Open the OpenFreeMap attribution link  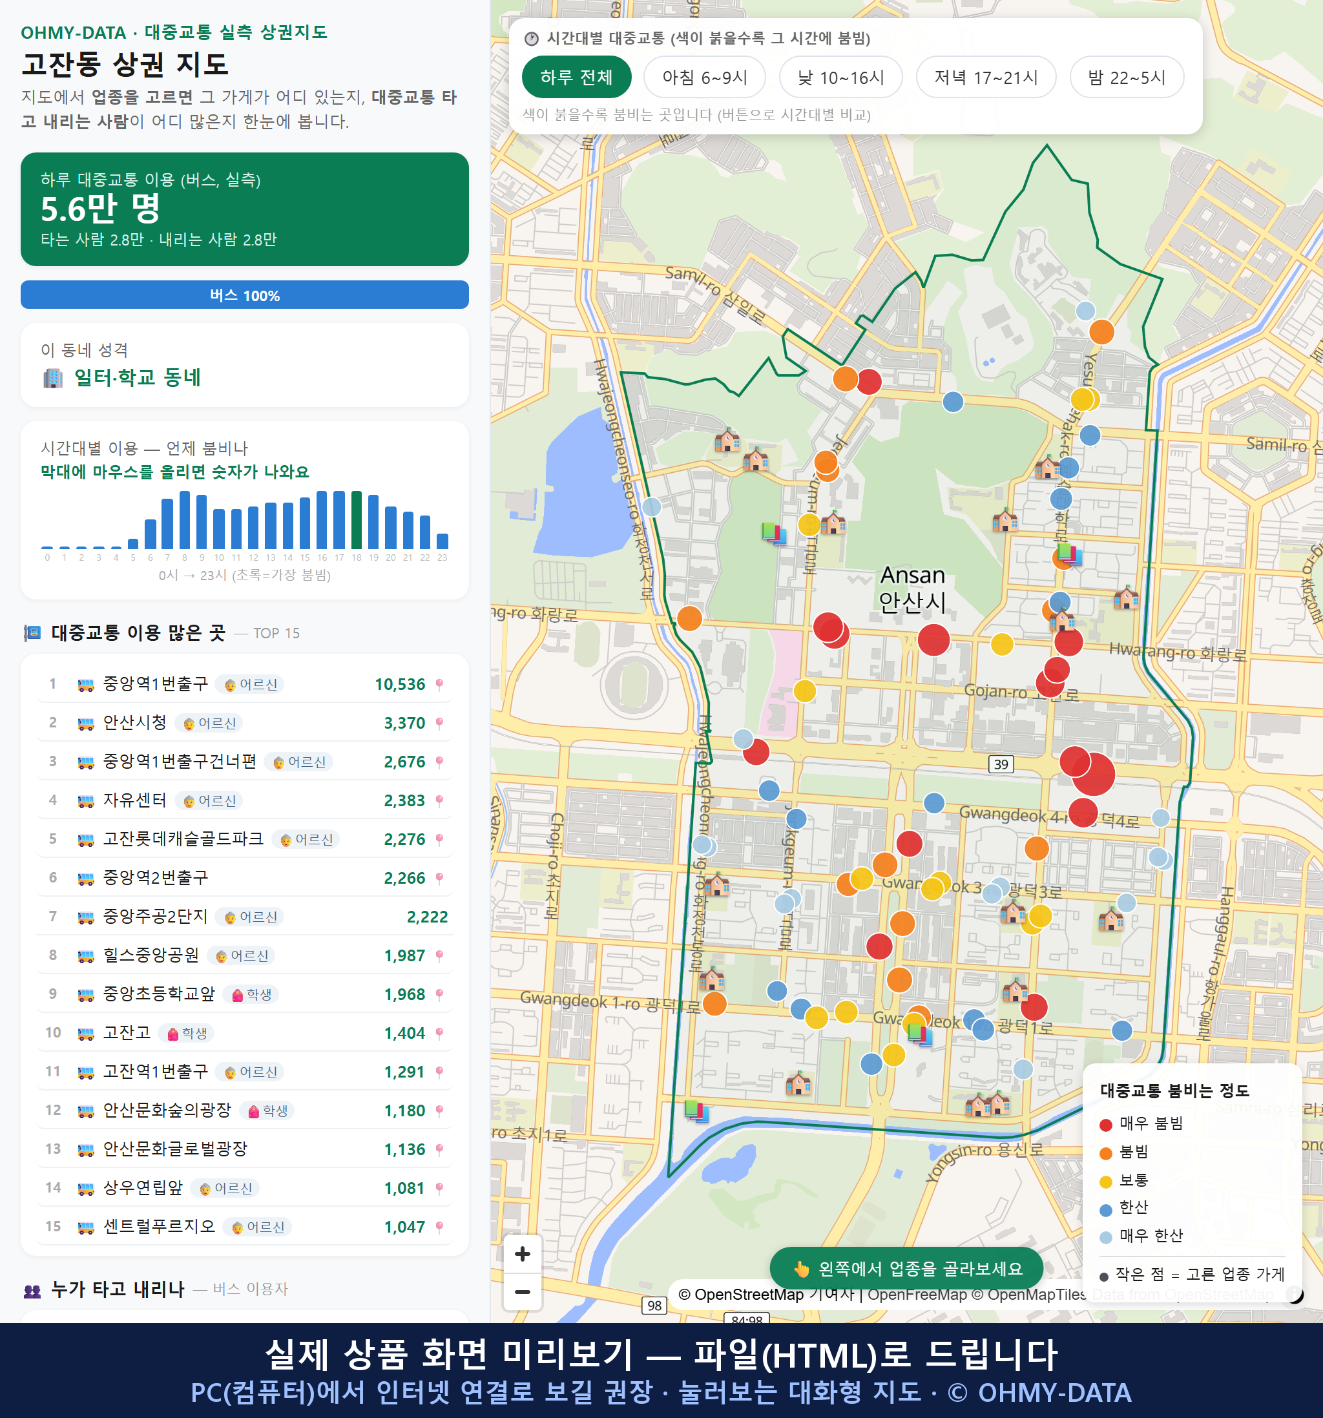pos(917,1295)
